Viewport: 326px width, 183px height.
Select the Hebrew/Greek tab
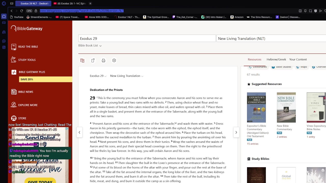276,59
